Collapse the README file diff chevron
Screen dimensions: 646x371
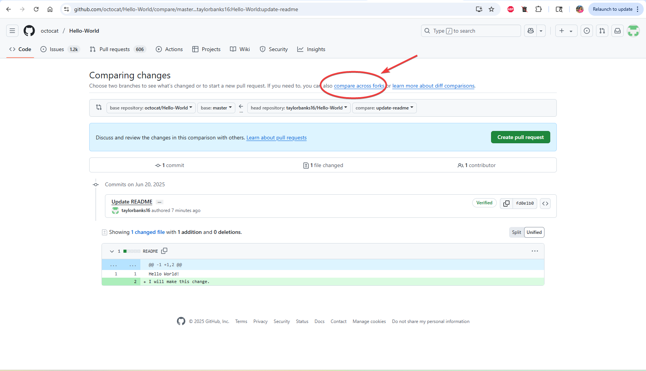(112, 251)
